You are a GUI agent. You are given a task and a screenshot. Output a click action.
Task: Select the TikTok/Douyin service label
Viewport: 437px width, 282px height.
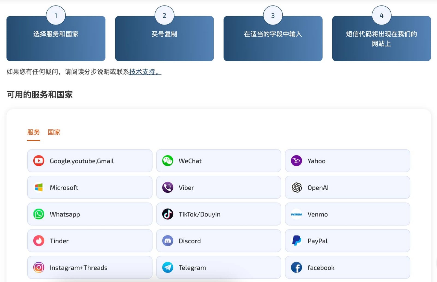tap(199, 214)
